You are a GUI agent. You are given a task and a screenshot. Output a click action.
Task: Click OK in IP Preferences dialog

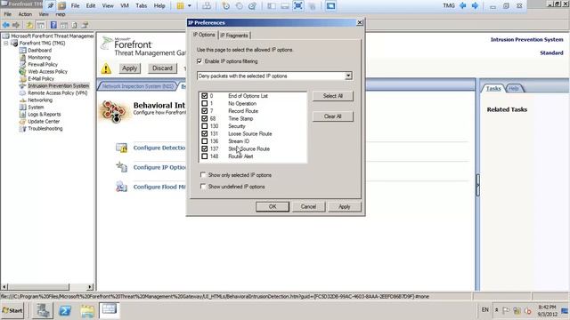(x=273, y=206)
